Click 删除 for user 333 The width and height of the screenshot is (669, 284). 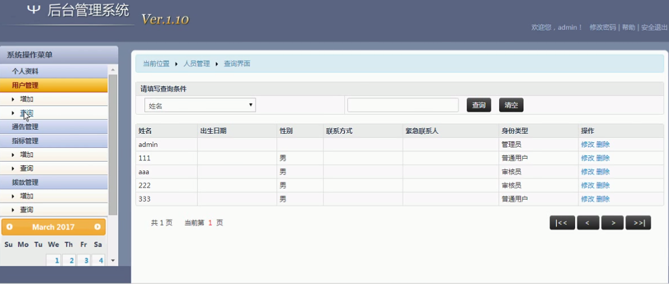(603, 199)
